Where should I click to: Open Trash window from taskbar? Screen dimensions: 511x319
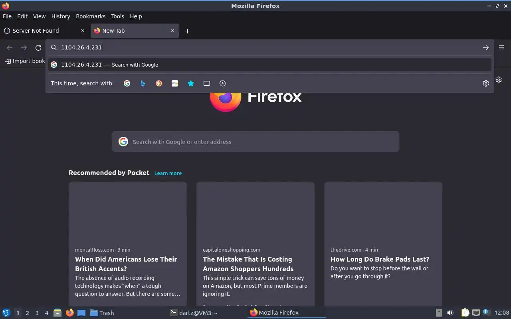(x=102, y=313)
